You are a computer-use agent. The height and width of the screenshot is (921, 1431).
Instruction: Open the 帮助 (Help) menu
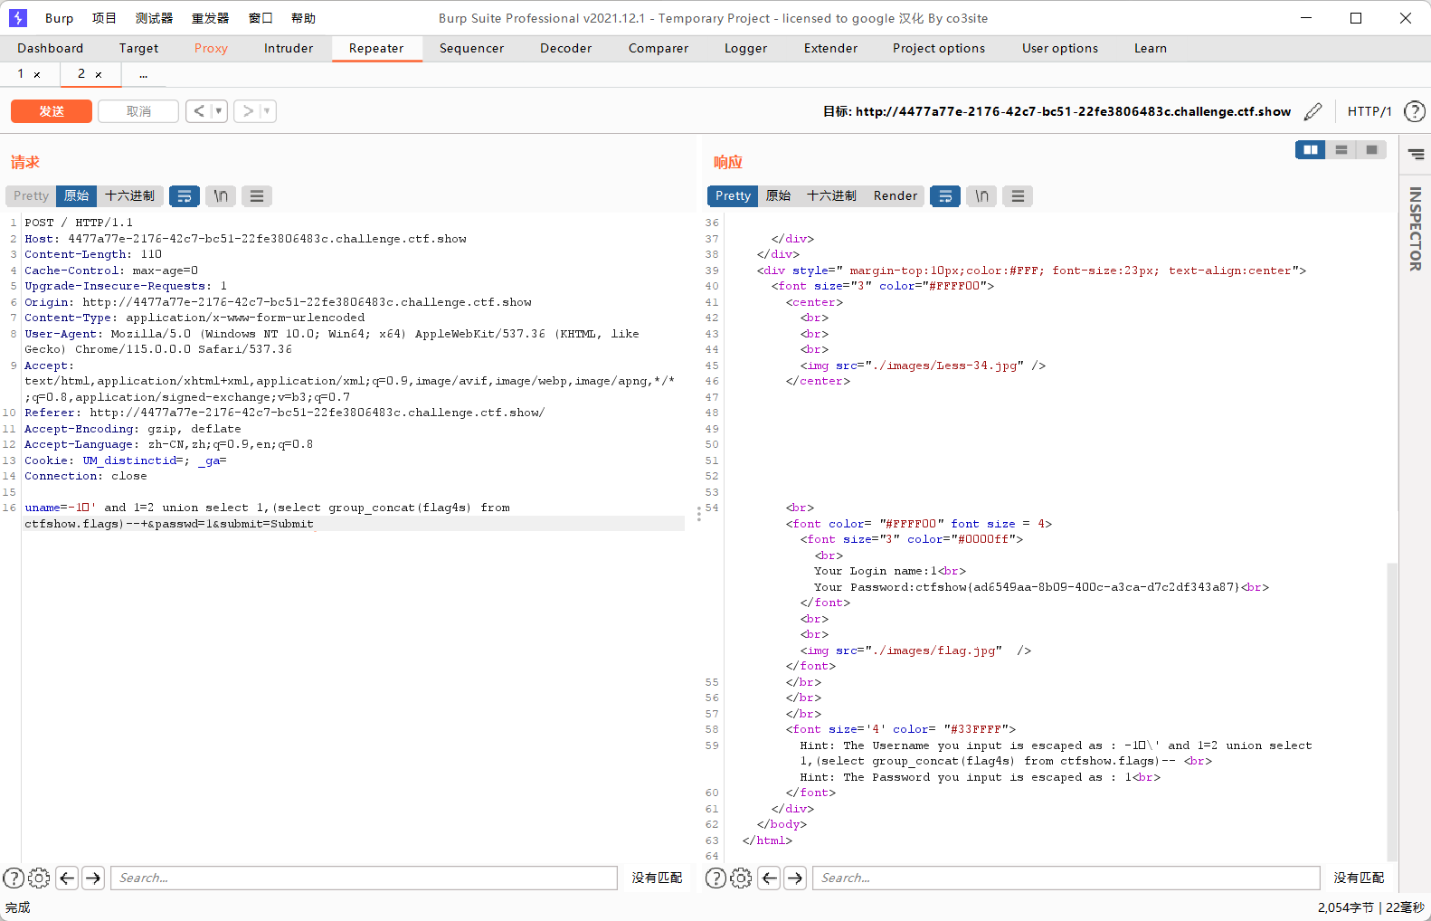[x=303, y=18]
